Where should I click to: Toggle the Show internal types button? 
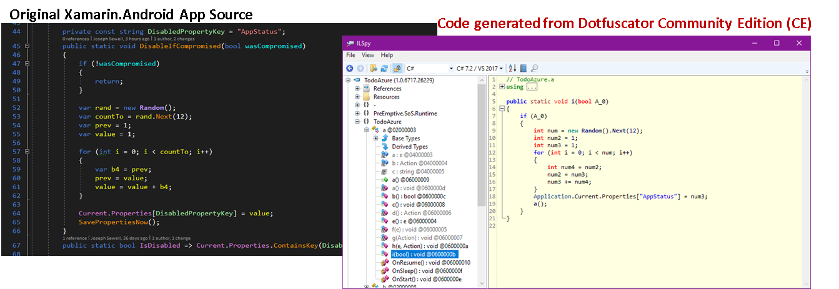(396, 68)
